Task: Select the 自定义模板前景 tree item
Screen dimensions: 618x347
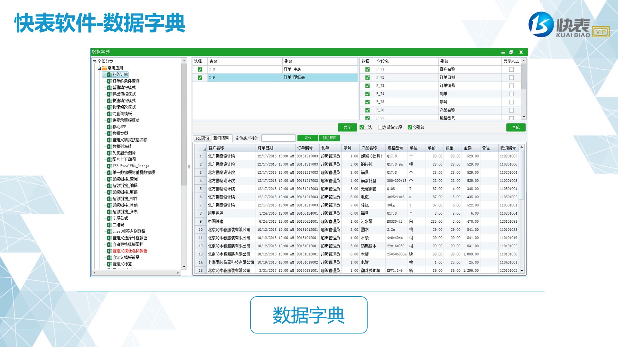Action: pyautogui.click(x=126, y=258)
